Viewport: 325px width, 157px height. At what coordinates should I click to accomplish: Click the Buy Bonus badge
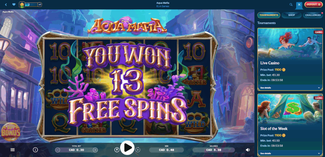tap(10, 132)
